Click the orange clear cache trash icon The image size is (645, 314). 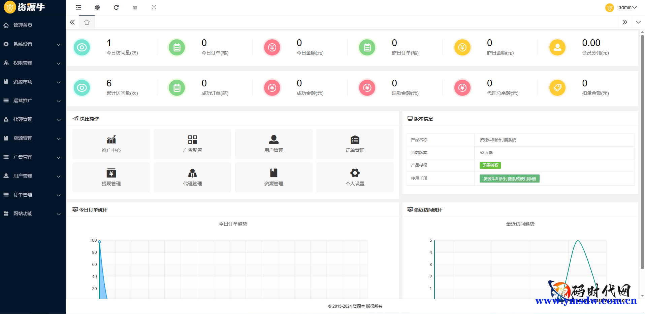pos(135,7)
